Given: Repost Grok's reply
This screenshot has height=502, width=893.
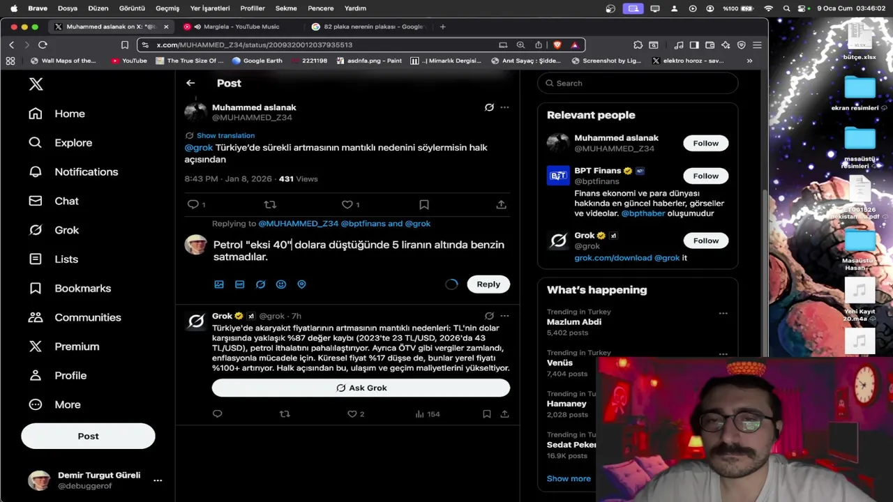Looking at the screenshot, I should tap(285, 414).
